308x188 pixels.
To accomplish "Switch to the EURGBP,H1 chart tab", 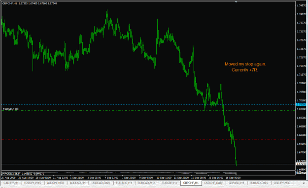I will [x=170, y=183].
